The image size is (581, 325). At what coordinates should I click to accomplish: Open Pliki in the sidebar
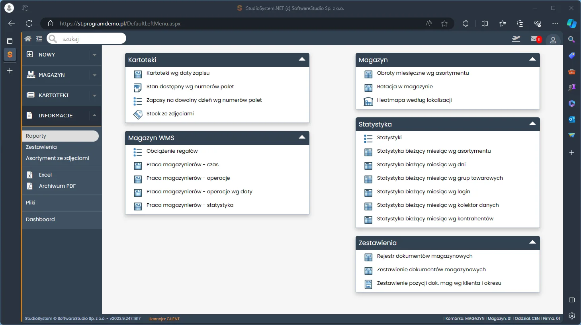pos(31,203)
